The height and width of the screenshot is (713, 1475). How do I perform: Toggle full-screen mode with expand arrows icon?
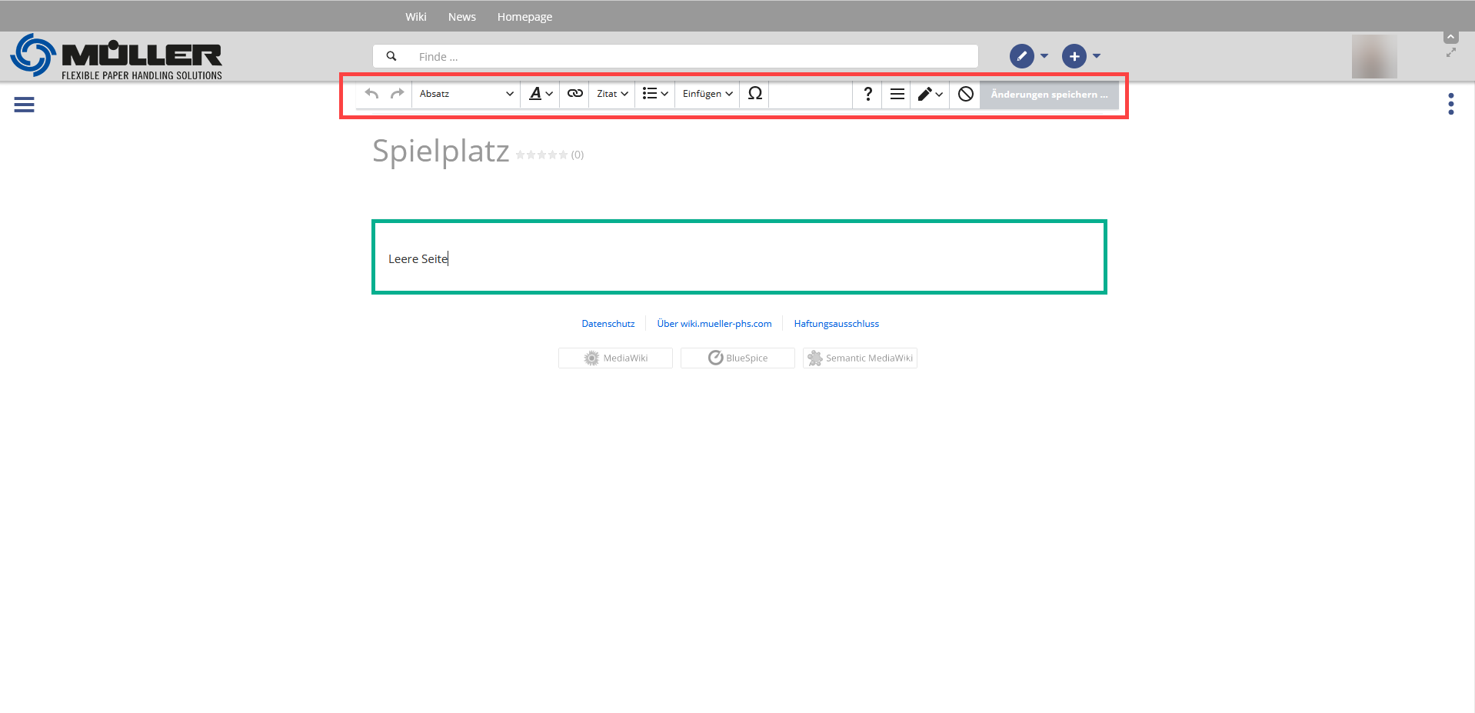[x=1450, y=53]
